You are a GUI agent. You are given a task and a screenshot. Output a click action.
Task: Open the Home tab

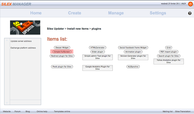point(36,13)
